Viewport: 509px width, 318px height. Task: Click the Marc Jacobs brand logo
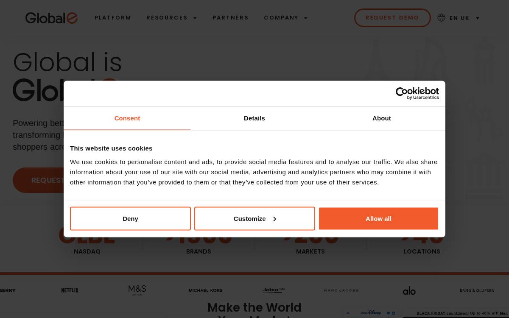click(341, 290)
